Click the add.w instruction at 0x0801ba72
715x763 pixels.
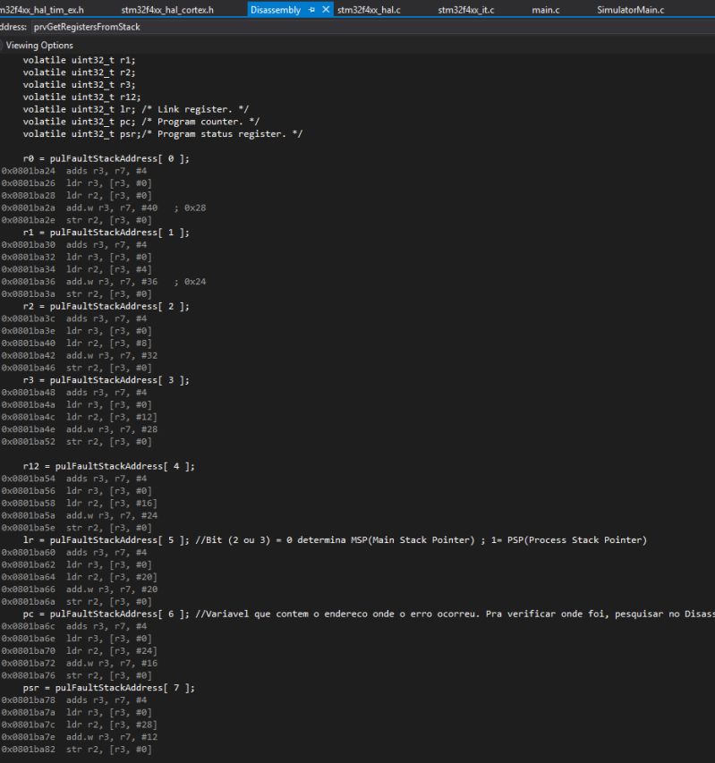(x=80, y=663)
